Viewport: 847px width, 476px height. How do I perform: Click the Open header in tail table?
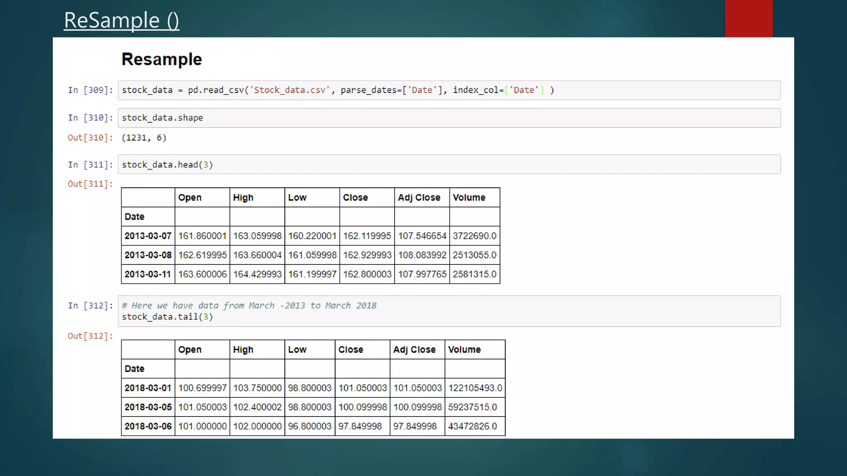tap(190, 350)
